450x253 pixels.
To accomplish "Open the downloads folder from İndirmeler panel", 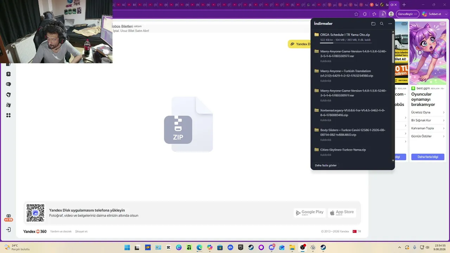I will [373, 24].
